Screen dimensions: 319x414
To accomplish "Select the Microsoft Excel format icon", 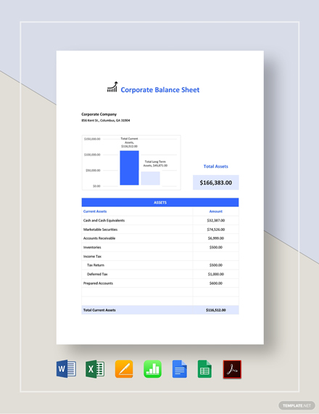I will coord(95,369).
